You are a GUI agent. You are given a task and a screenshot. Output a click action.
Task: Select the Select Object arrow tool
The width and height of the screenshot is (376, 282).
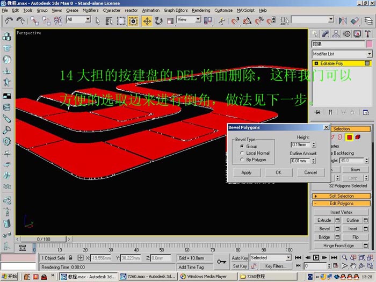point(98,21)
